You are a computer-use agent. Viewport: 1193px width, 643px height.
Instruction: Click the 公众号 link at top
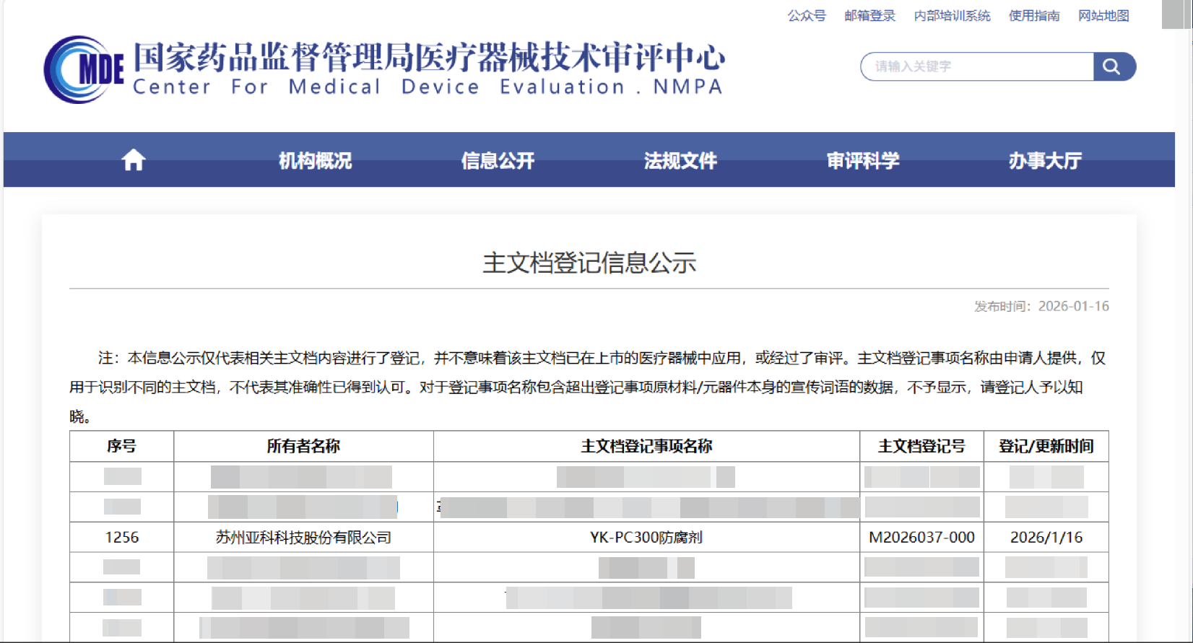coord(806,16)
